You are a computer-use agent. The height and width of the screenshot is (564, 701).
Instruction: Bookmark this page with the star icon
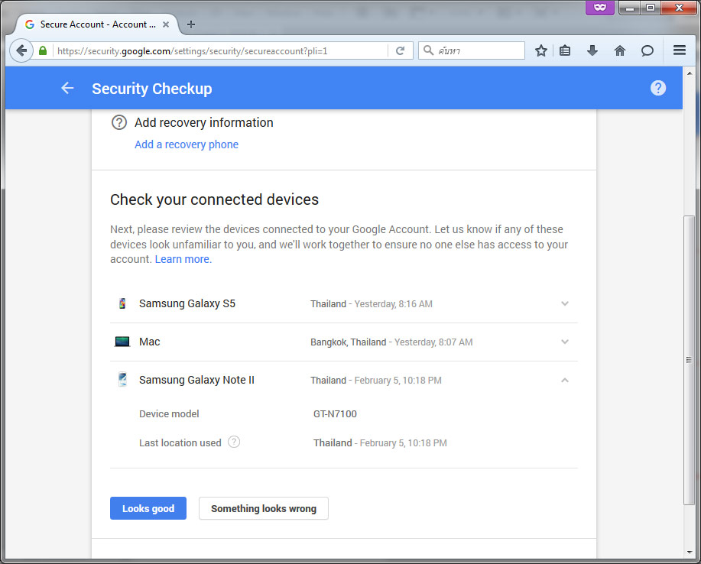(541, 50)
